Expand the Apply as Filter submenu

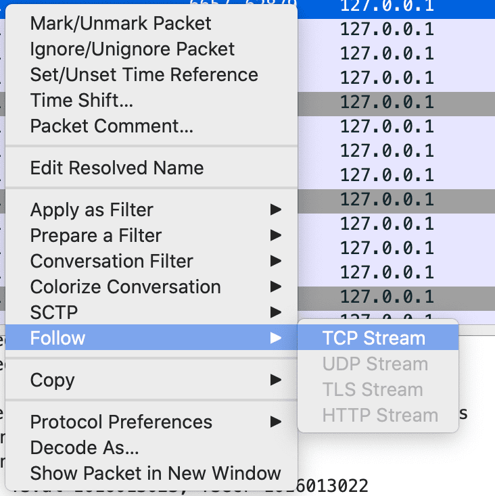[x=92, y=209]
